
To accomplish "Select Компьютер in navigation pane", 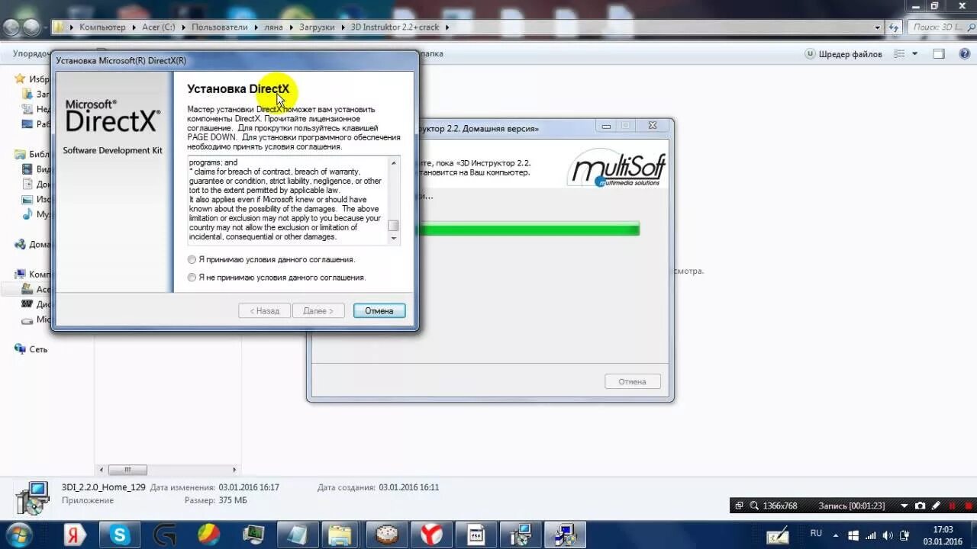I will pyautogui.click(x=32, y=274).
